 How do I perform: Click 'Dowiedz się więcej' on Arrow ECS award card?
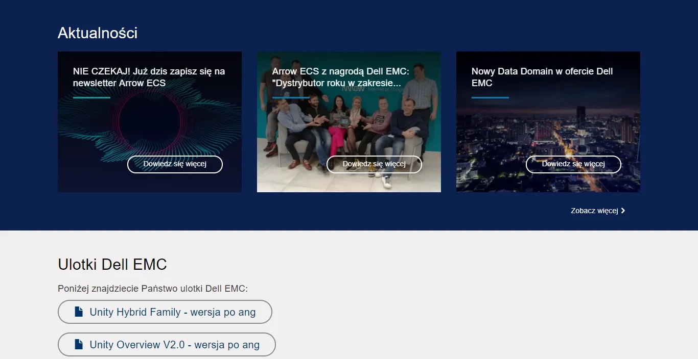pyautogui.click(x=374, y=164)
